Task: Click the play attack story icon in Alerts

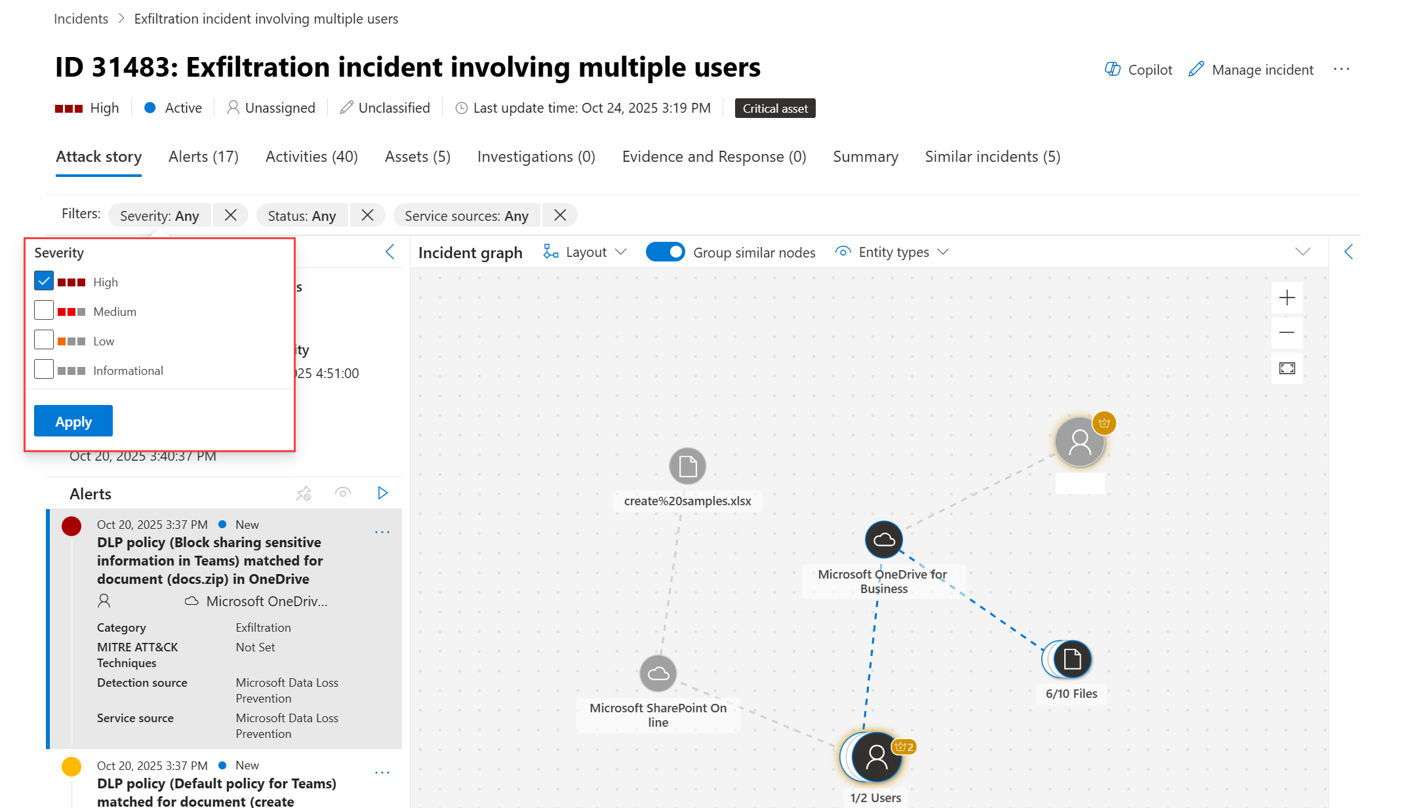Action: point(383,493)
